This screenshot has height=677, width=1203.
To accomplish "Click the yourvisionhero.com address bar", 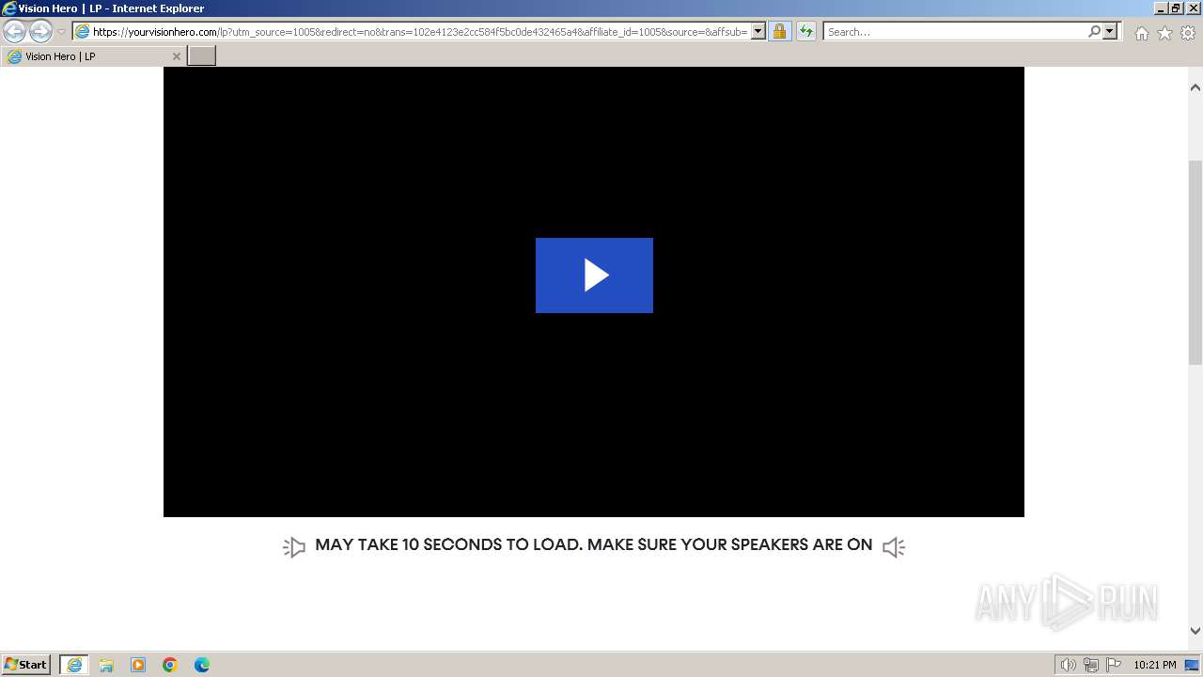I will tap(419, 31).
